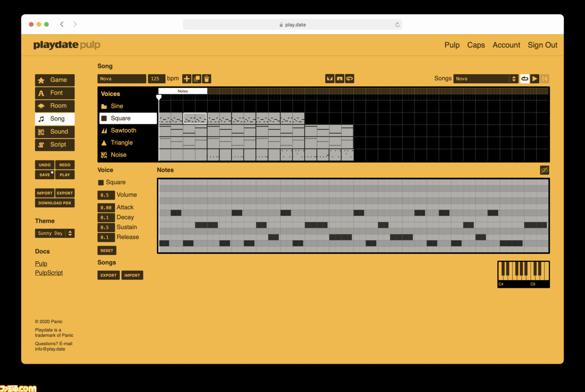This screenshot has height=392, width=585.
Task: Open Account in the top navigation
Action: coord(506,45)
